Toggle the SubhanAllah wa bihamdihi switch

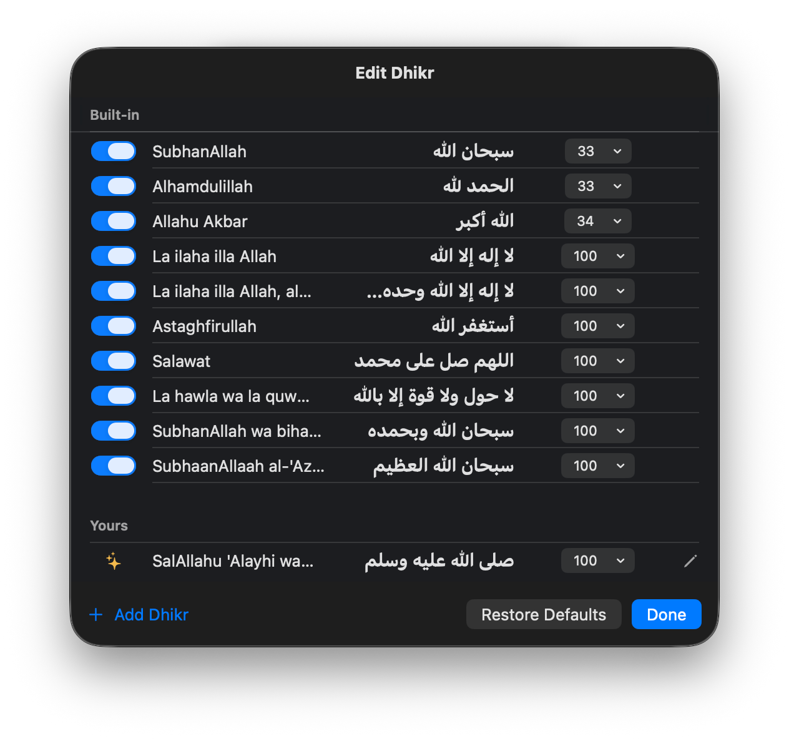[x=114, y=431]
